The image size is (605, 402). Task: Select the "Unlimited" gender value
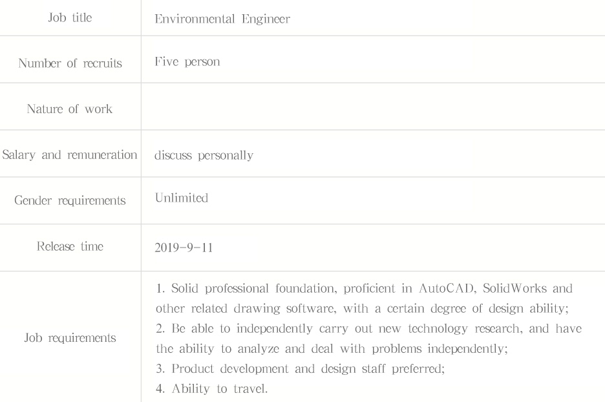182,198
